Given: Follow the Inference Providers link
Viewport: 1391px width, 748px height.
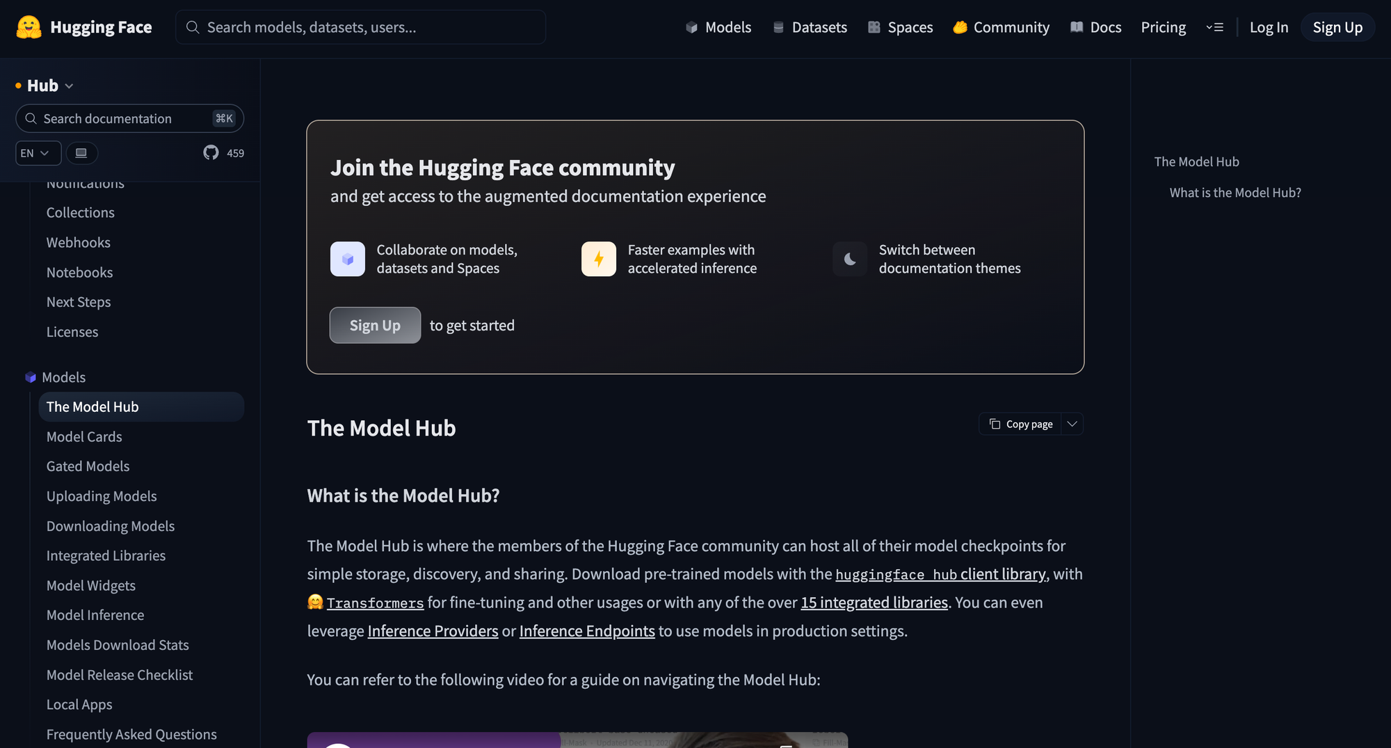Looking at the screenshot, I should [433, 631].
